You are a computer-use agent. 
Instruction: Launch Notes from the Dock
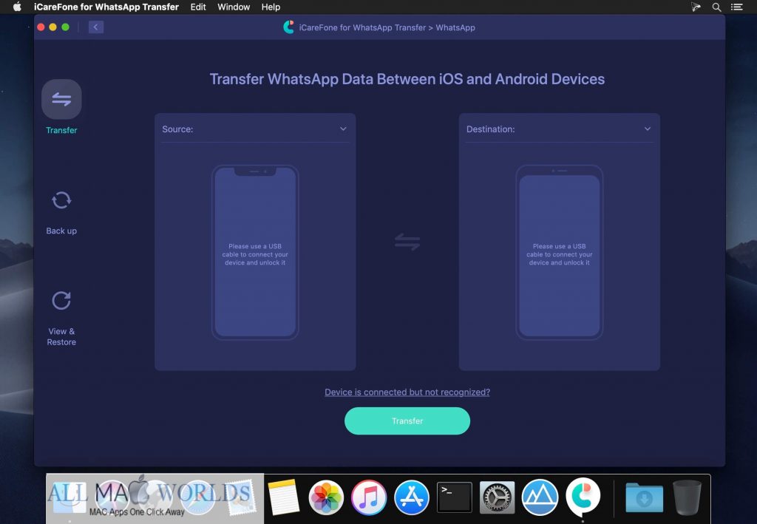(x=283, y=497)
